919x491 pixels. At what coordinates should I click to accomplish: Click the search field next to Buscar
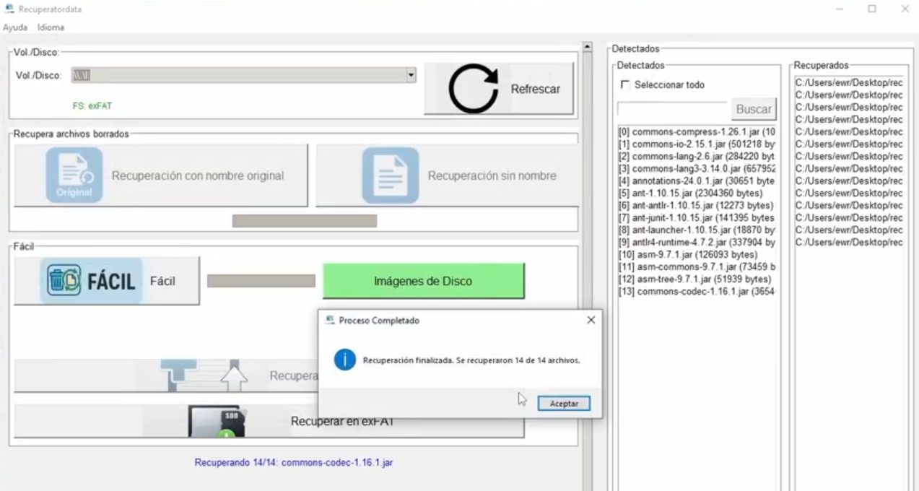671,110
